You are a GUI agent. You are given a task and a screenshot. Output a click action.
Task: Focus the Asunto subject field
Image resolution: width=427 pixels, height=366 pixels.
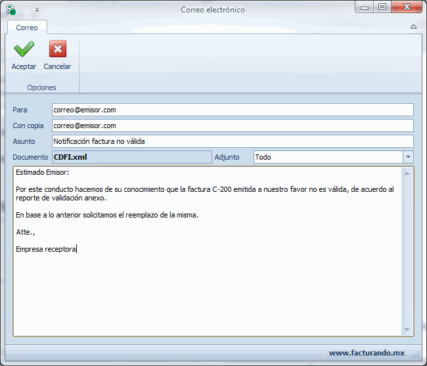coord(233,141)
